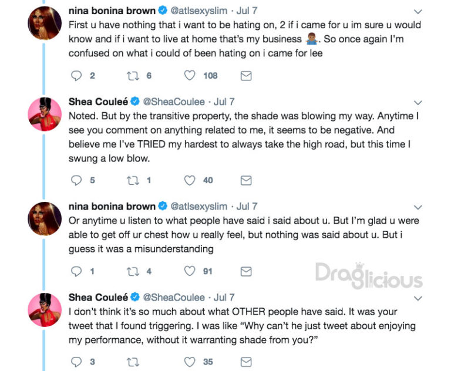
Task: Expand chevron menu on Shea's last tweet
Action: pyautogui.click(x=418, y=298)
